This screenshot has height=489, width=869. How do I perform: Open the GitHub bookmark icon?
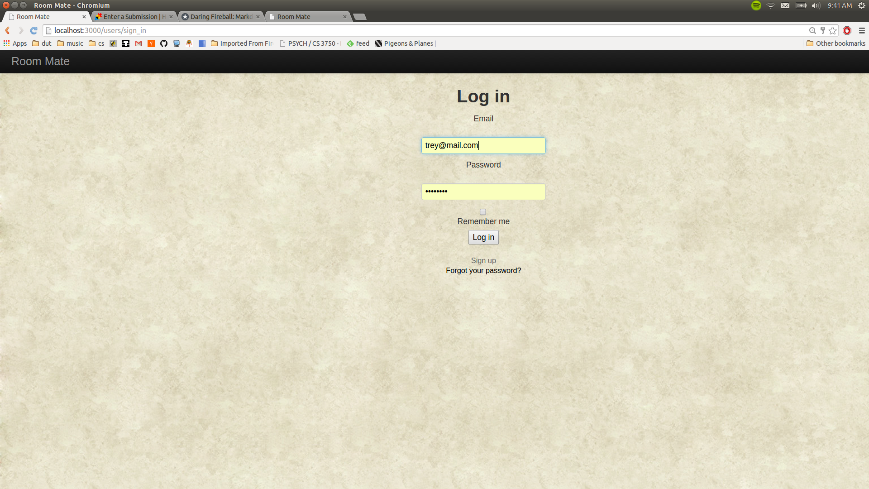pyautogui.click(x=164, y=43)
